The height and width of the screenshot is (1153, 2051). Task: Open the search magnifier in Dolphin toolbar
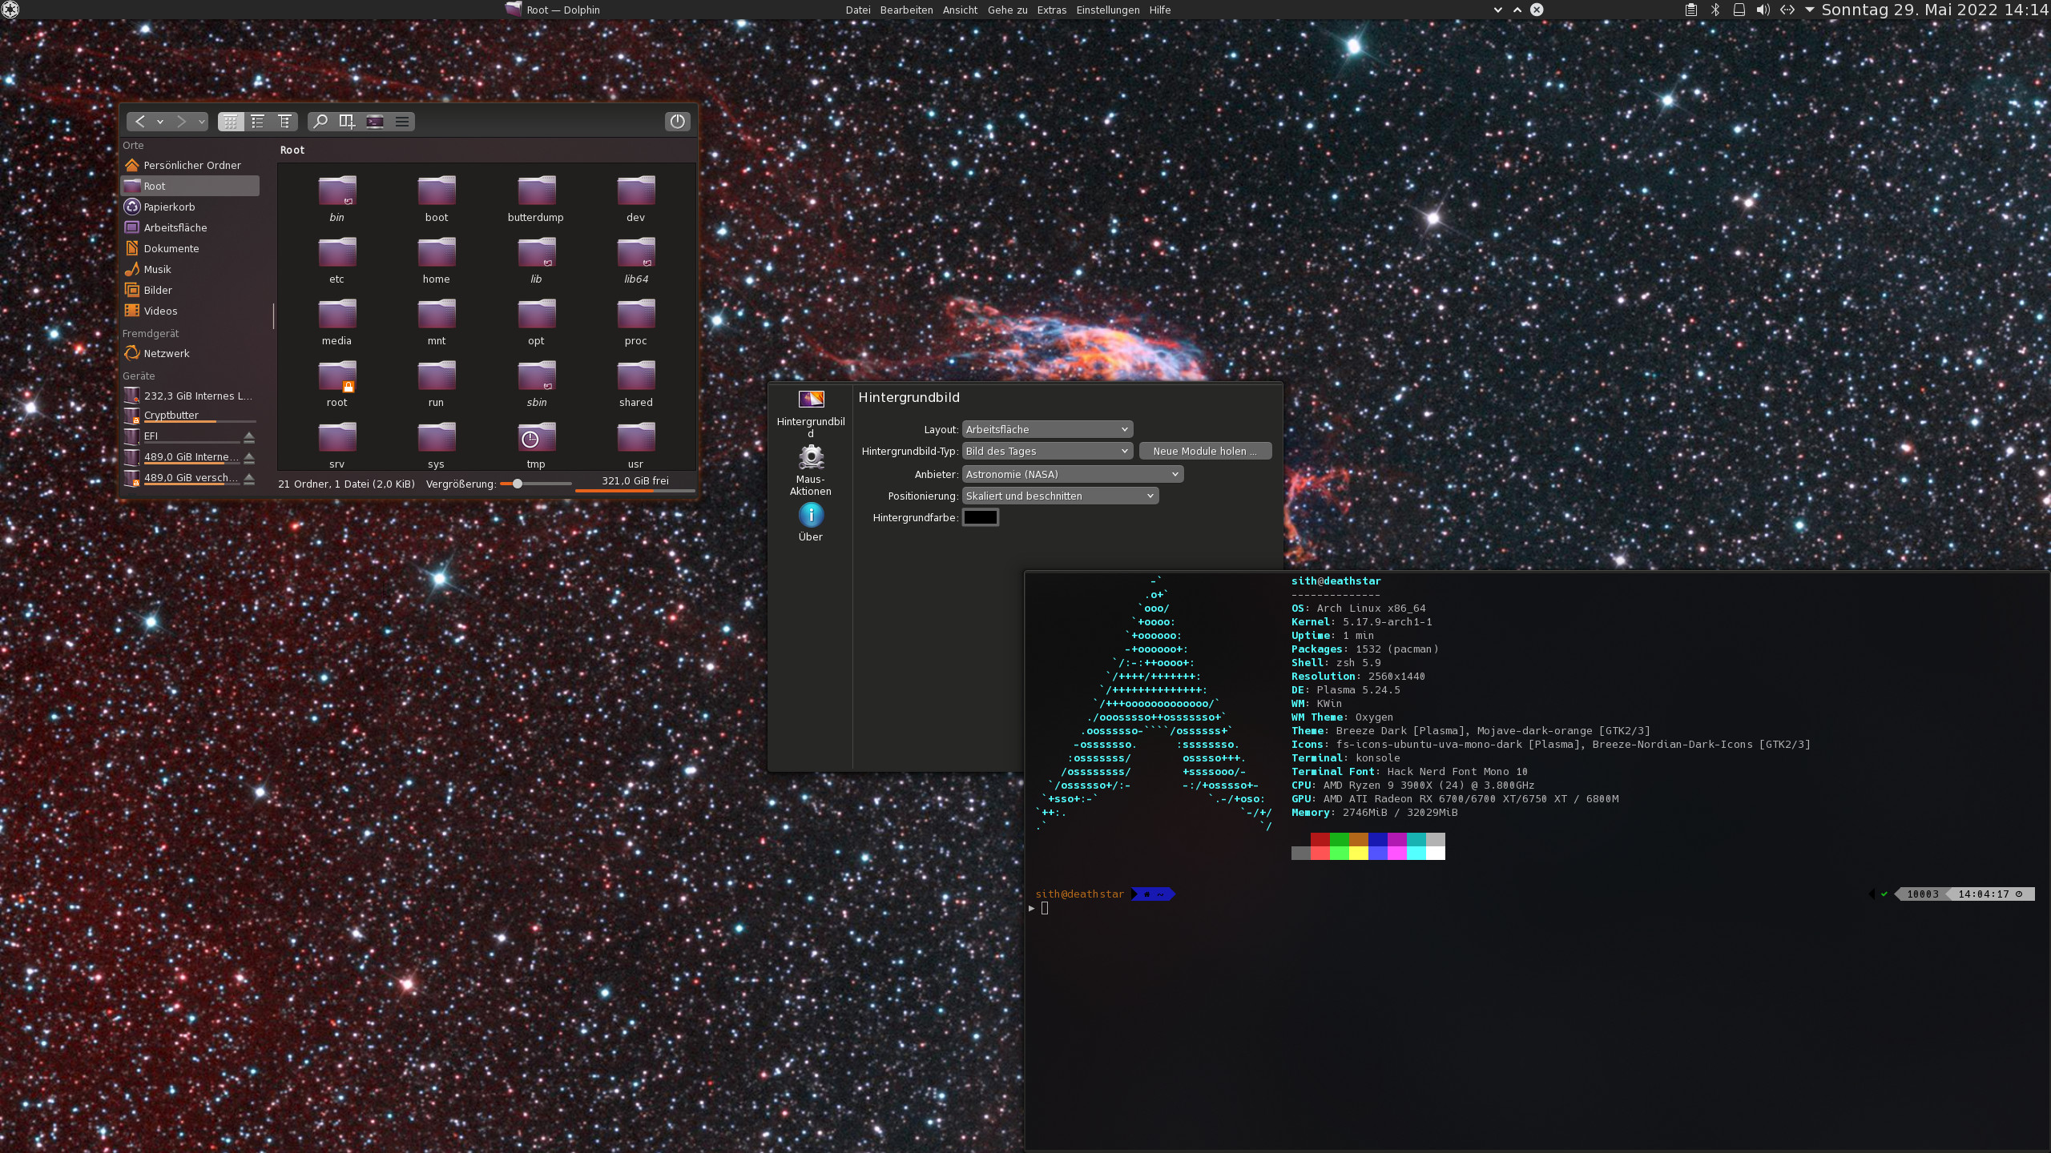click(x=320, y=121)
